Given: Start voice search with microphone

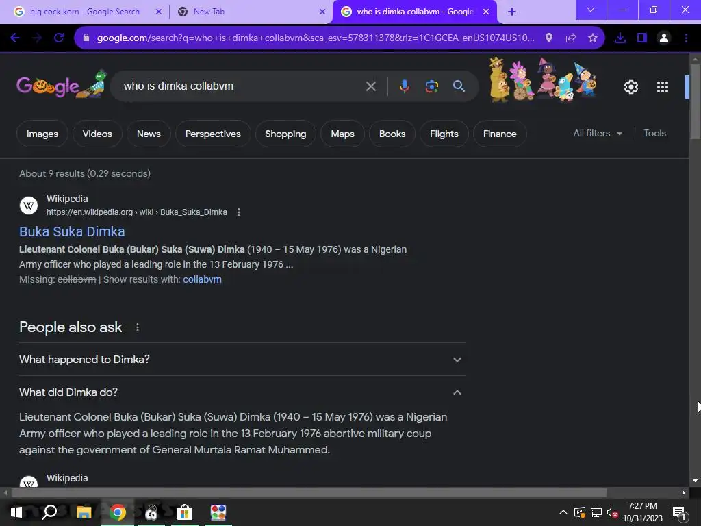Looking at the screenshot, I should point(404,86).
